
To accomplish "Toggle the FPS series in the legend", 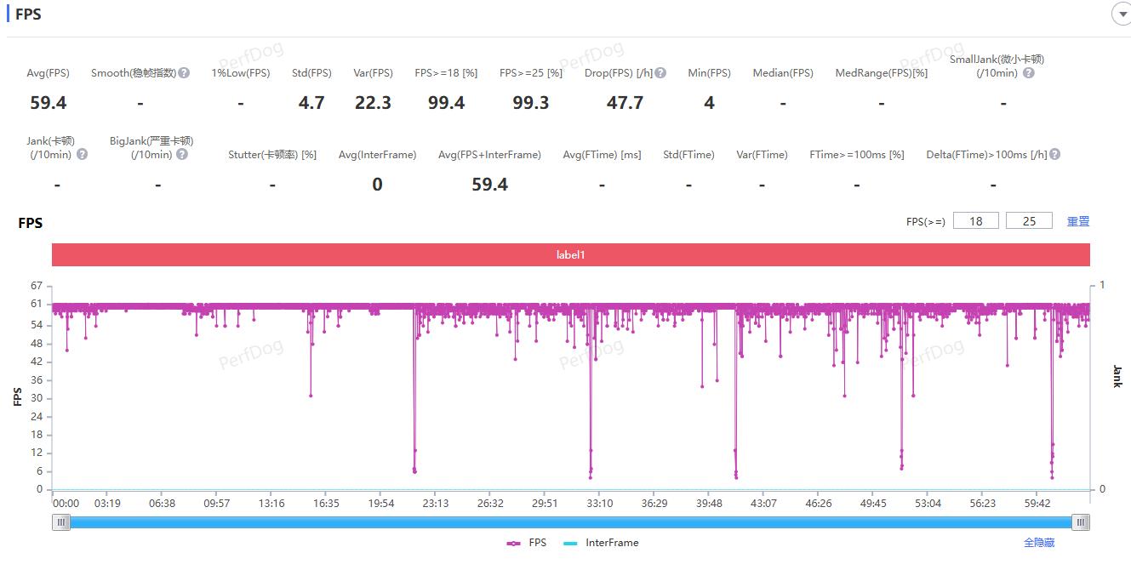I will click(x=527, y=543).
